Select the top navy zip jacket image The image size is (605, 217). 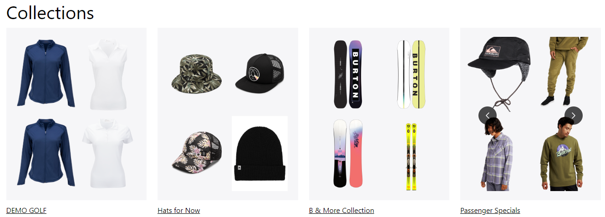click(x=46, y=74)
